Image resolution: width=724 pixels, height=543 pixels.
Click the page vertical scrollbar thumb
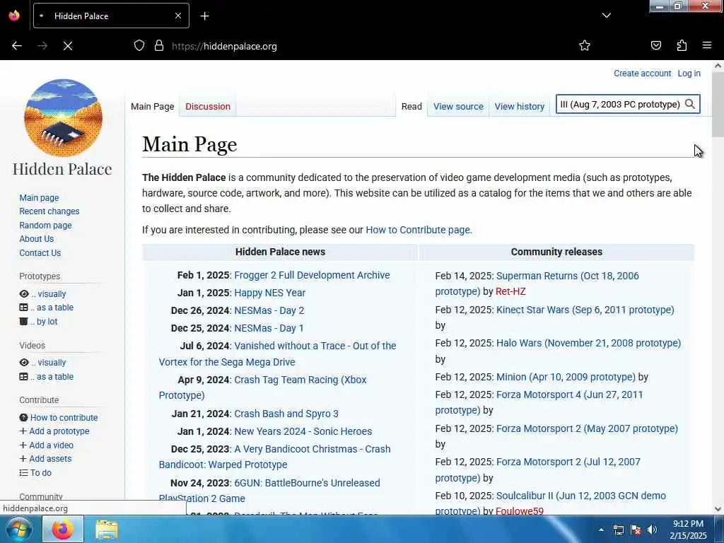[718, 105]
